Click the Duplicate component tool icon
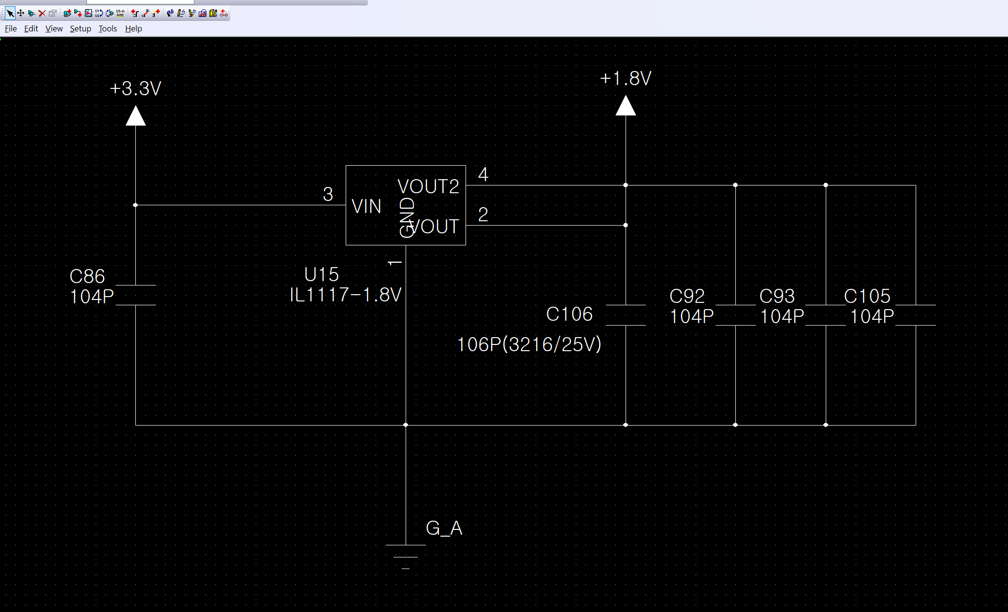1008x612 pixels. point(31,13)
